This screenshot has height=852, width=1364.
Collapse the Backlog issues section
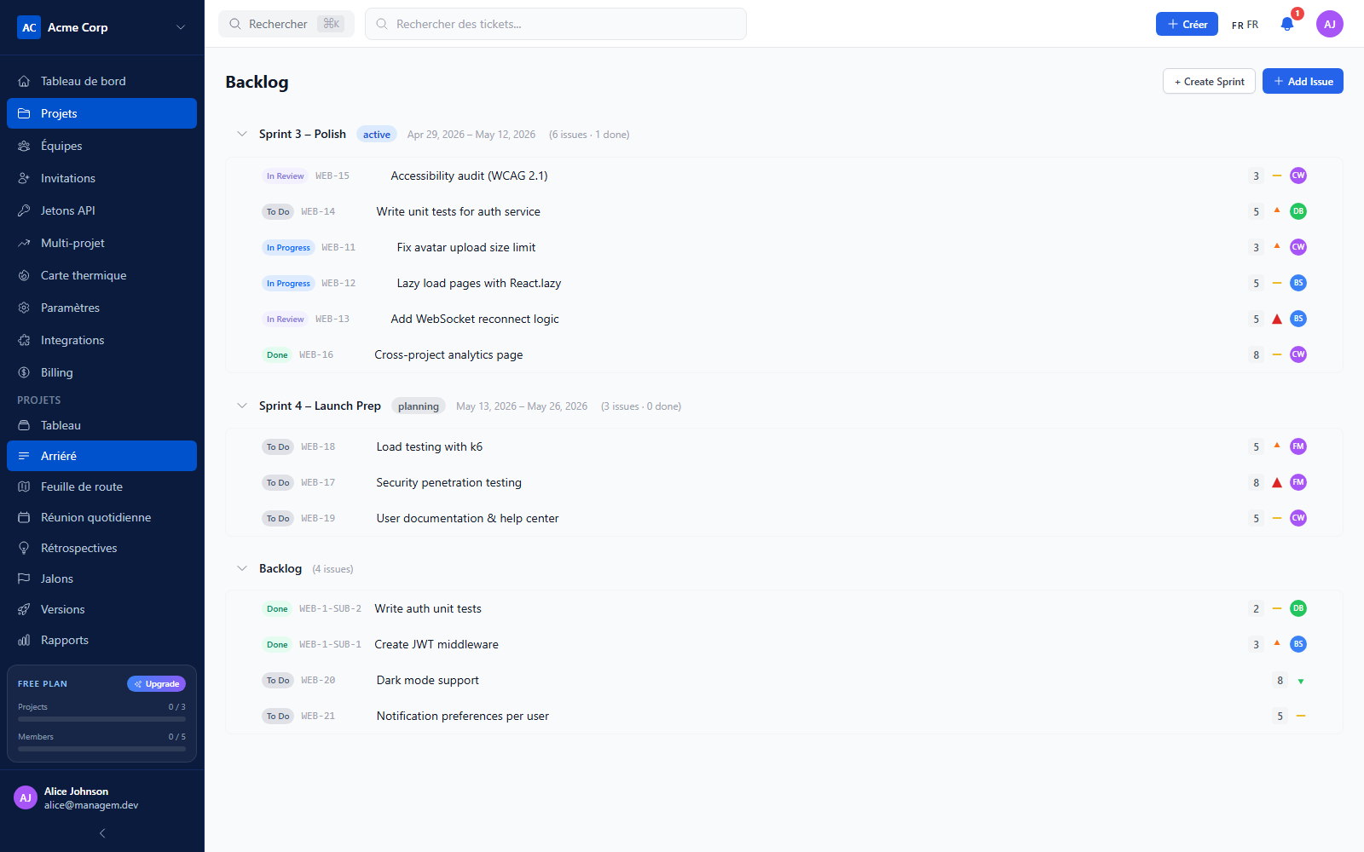tap(242, 568)
